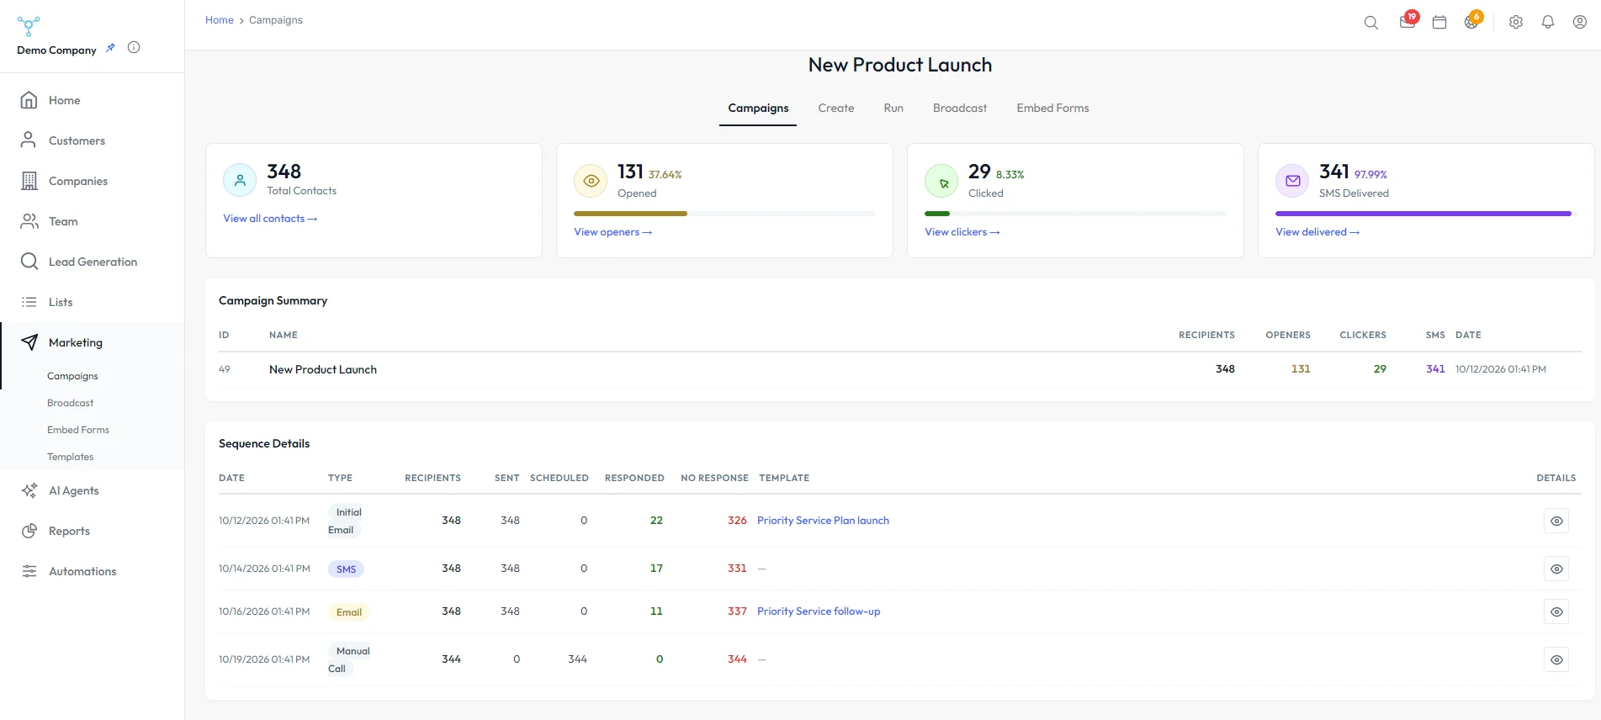Viewport: 1601px width, 720px height.
Task: Open settings via the gear icon
Action: pyautogui.click(x=1516, y=23)
